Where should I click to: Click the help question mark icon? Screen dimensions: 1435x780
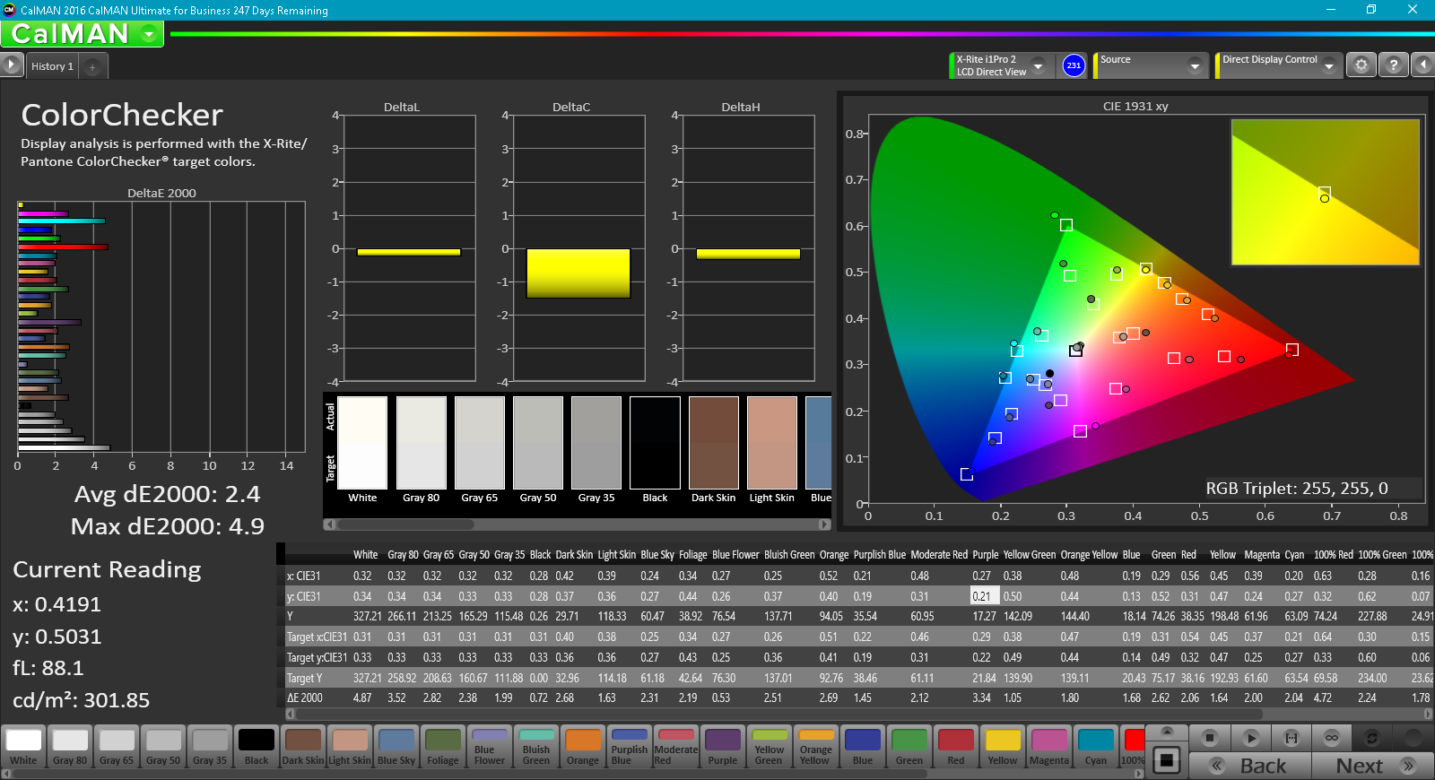(1393, 65)
